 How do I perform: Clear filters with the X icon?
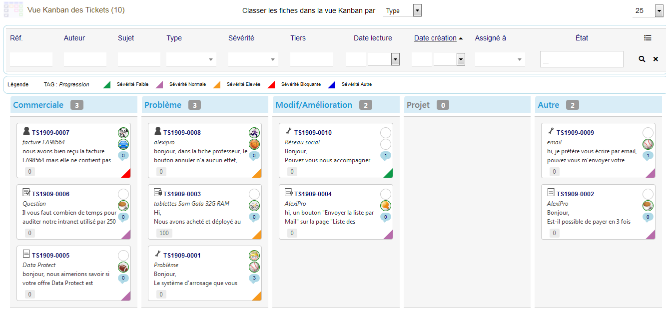656,59
